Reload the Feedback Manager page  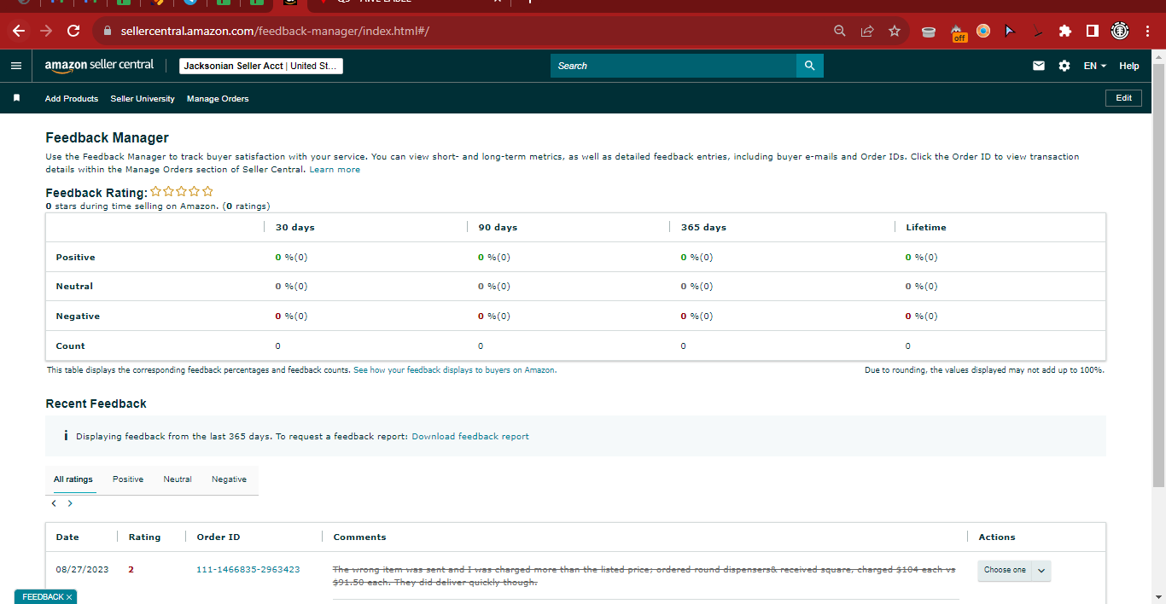click(x=73, y=31)
